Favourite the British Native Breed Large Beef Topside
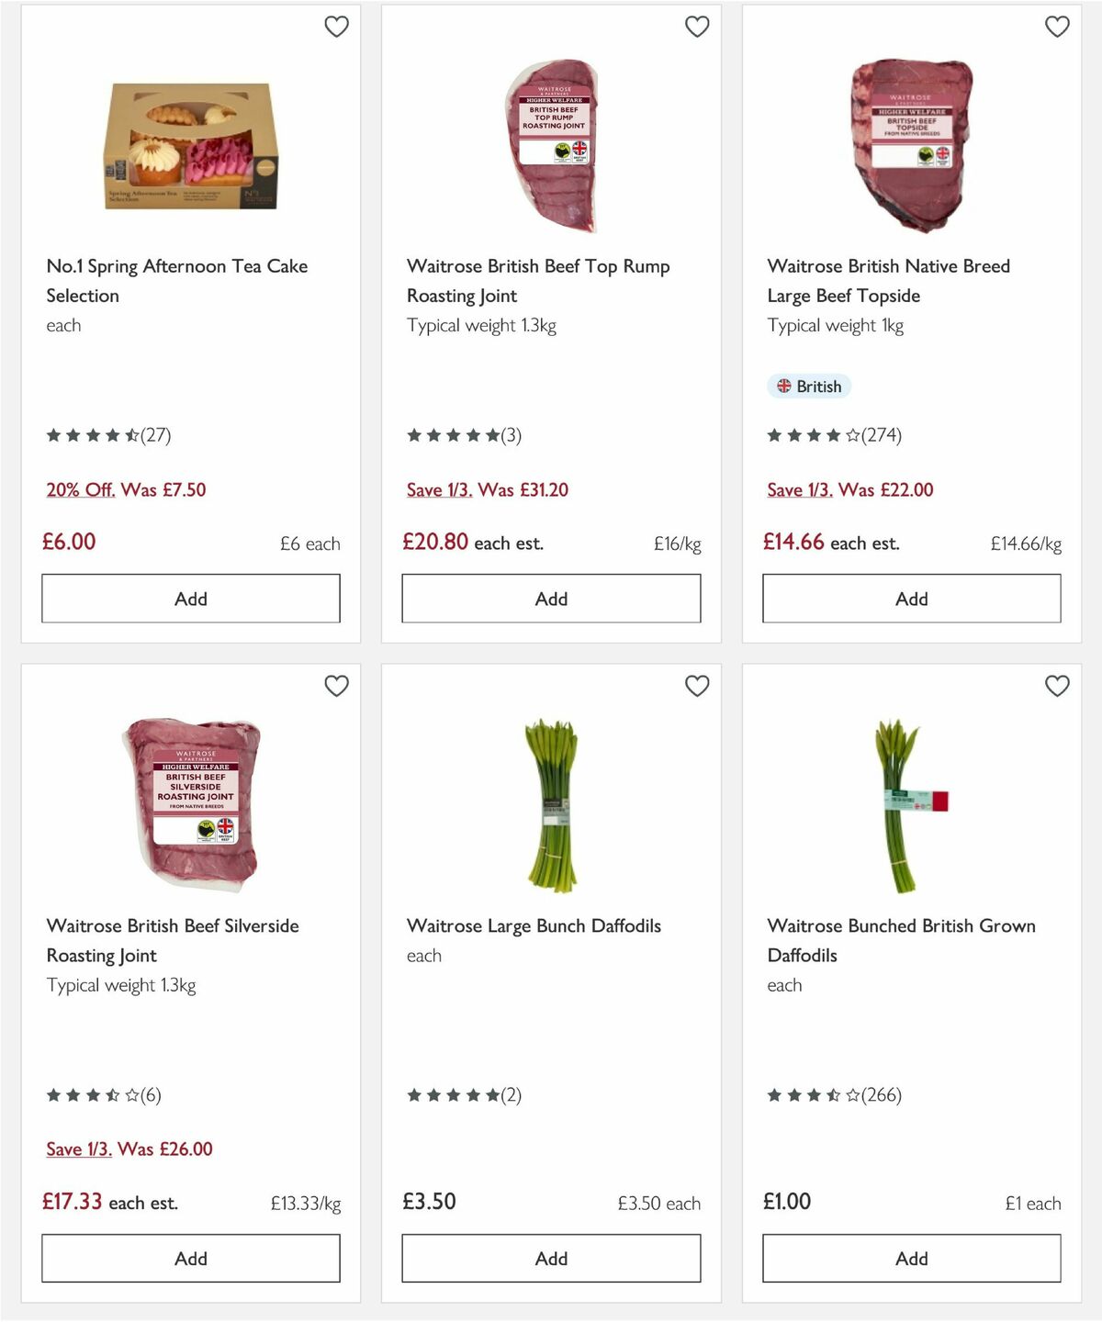1102x1322 pixels. pyautogui.click(x=1057, y=28)
